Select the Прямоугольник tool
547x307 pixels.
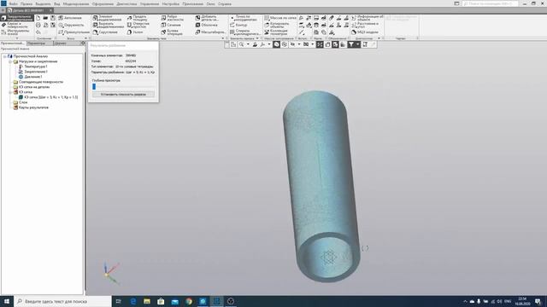point(74,32)
